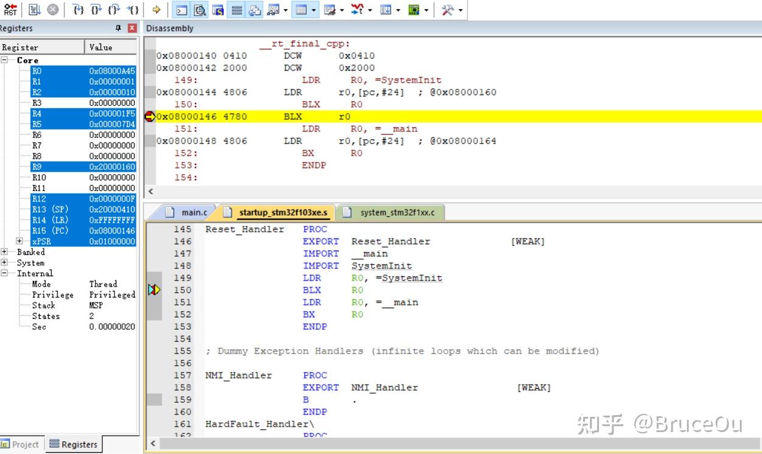
Task: Collapse the Core register group
Action: click(x=5, y=60)
